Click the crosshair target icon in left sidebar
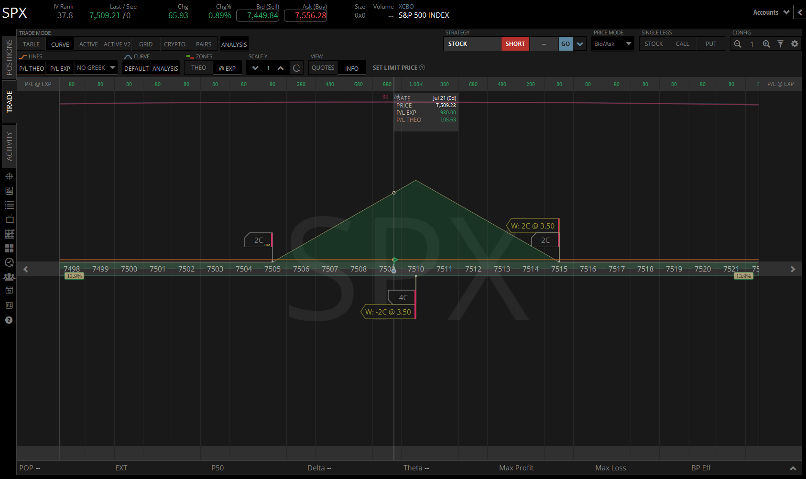Image resolution: width=806 pixels, height=479 pixels. point(9,176)
